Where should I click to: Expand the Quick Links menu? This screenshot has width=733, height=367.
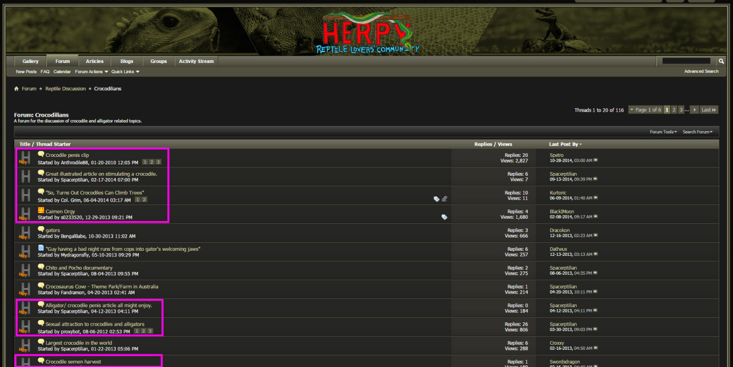point(125,72)
